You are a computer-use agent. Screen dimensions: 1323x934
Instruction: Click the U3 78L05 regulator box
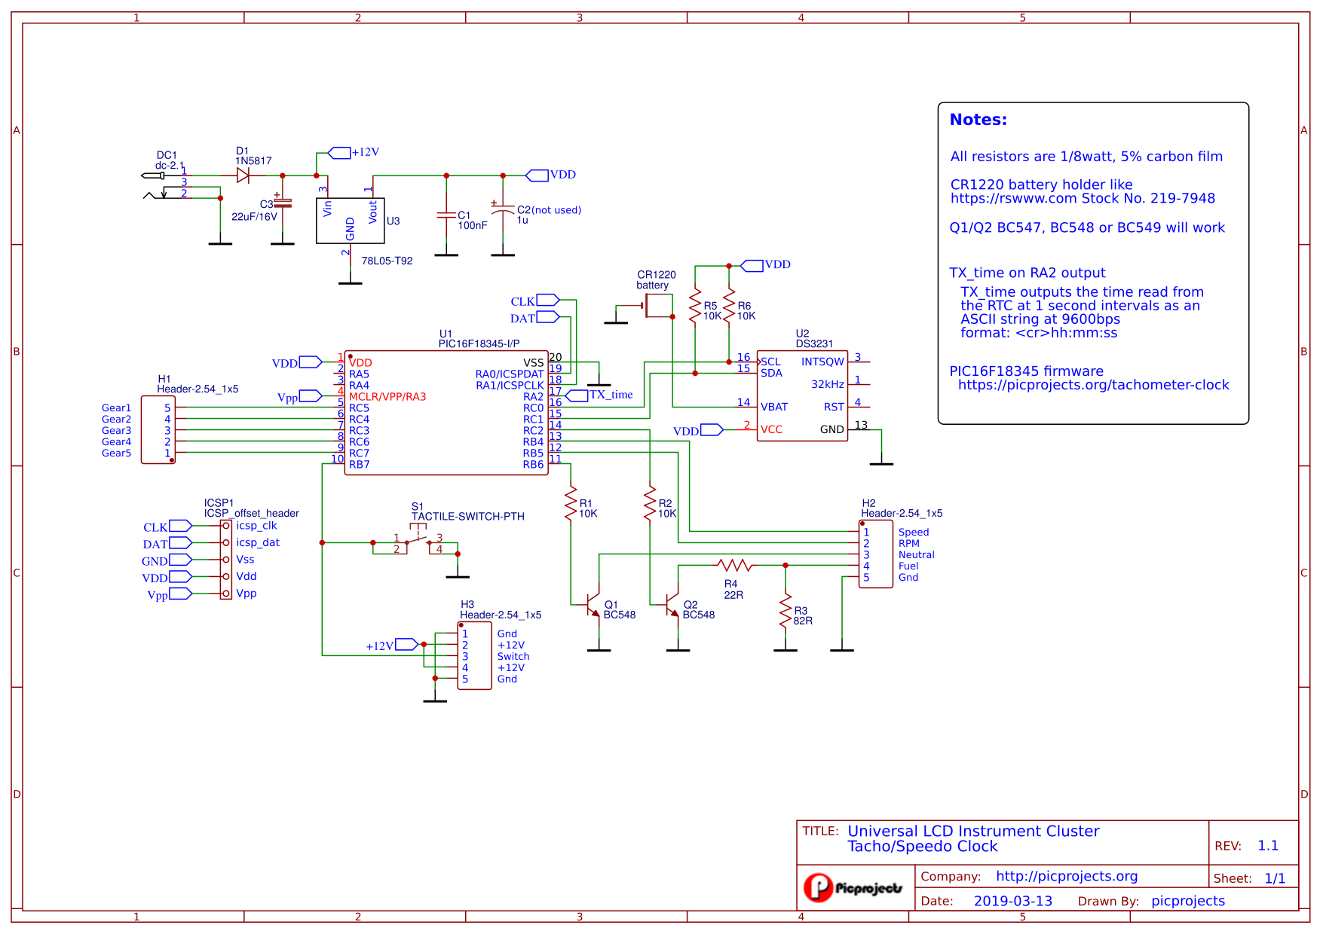(350, 221)
